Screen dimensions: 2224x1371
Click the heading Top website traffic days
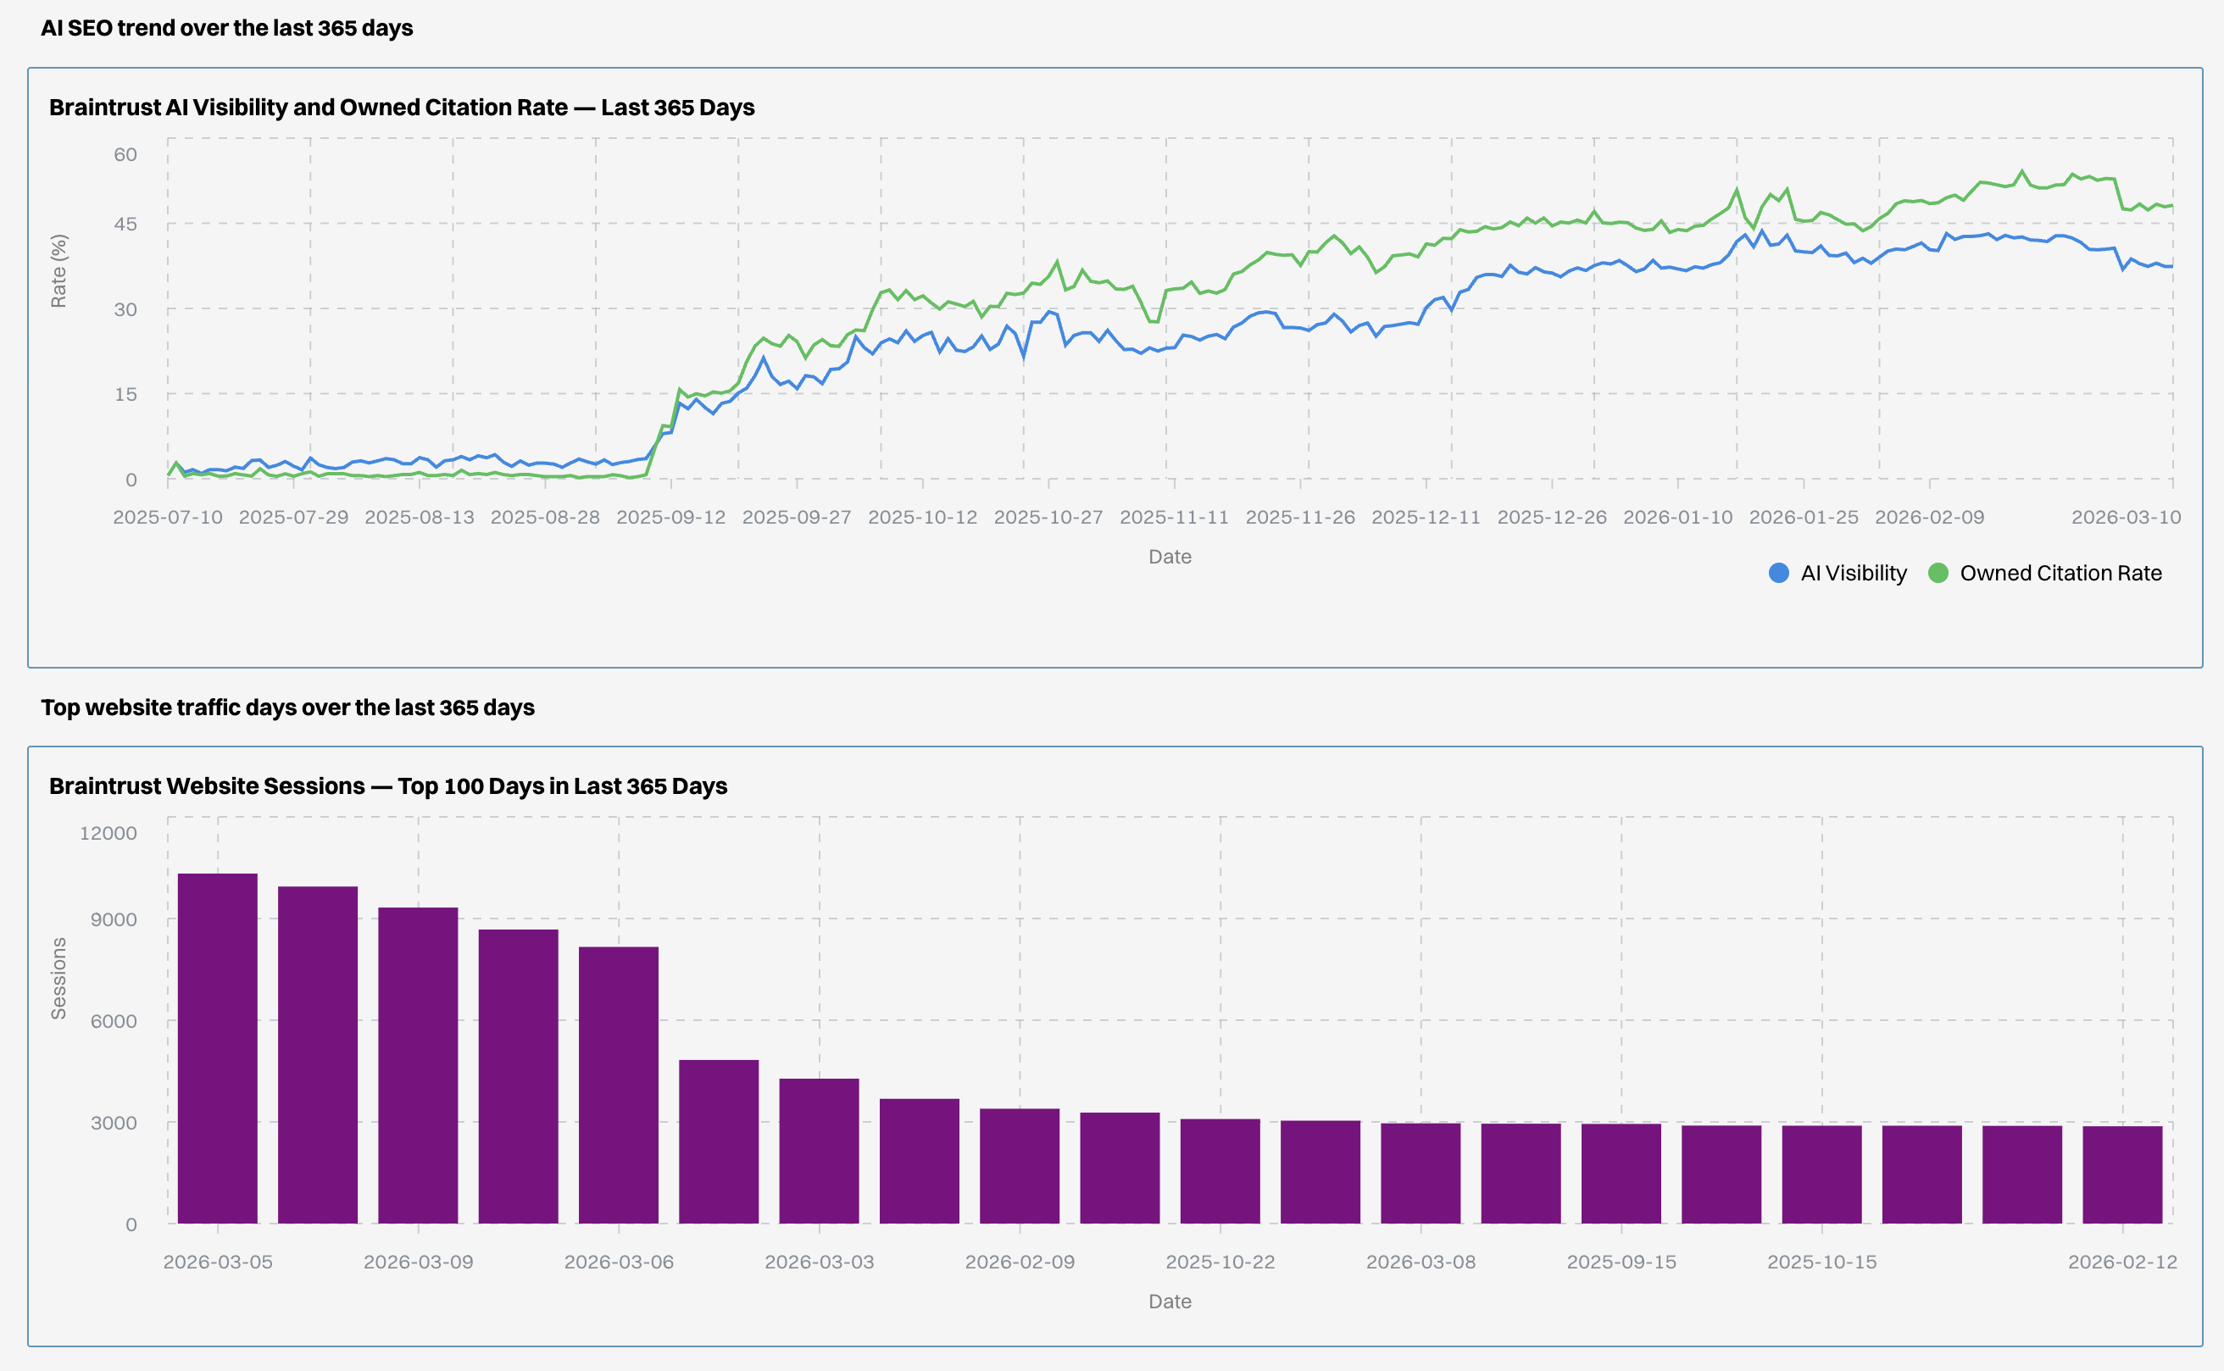pyautogui.click(x=289, y=708)
